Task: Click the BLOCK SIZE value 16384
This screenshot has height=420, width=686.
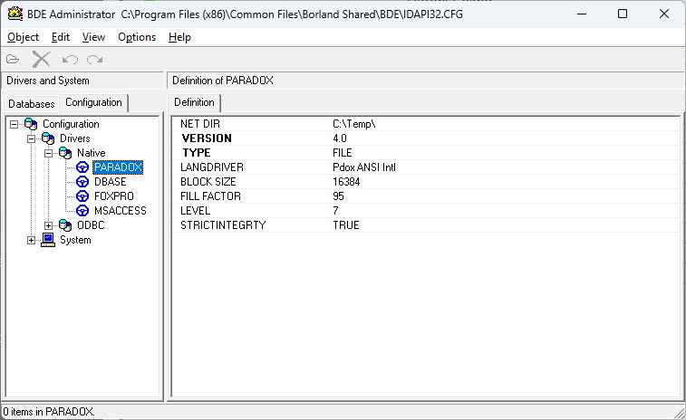Action: [x=346, y=182]
